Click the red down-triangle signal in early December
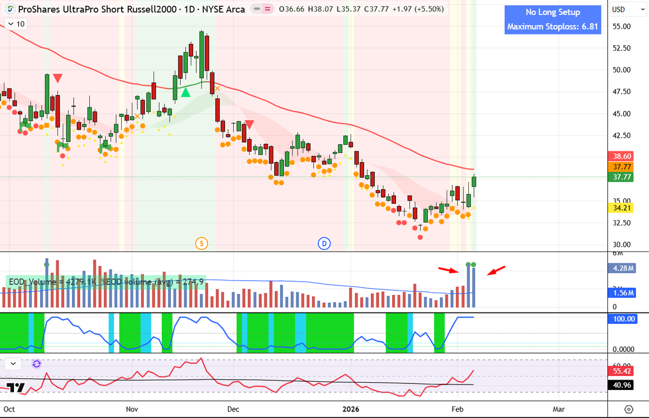 (x=249, y=124)
